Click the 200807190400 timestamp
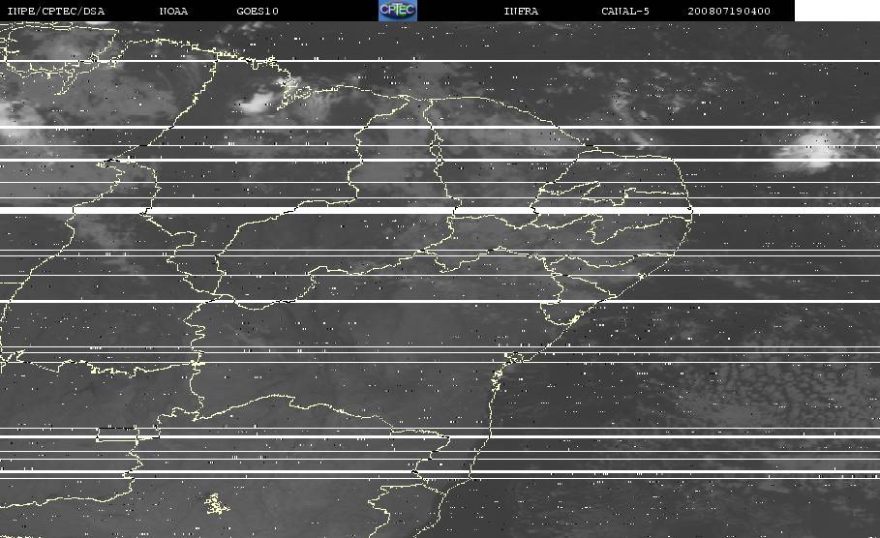 point(729,11)
